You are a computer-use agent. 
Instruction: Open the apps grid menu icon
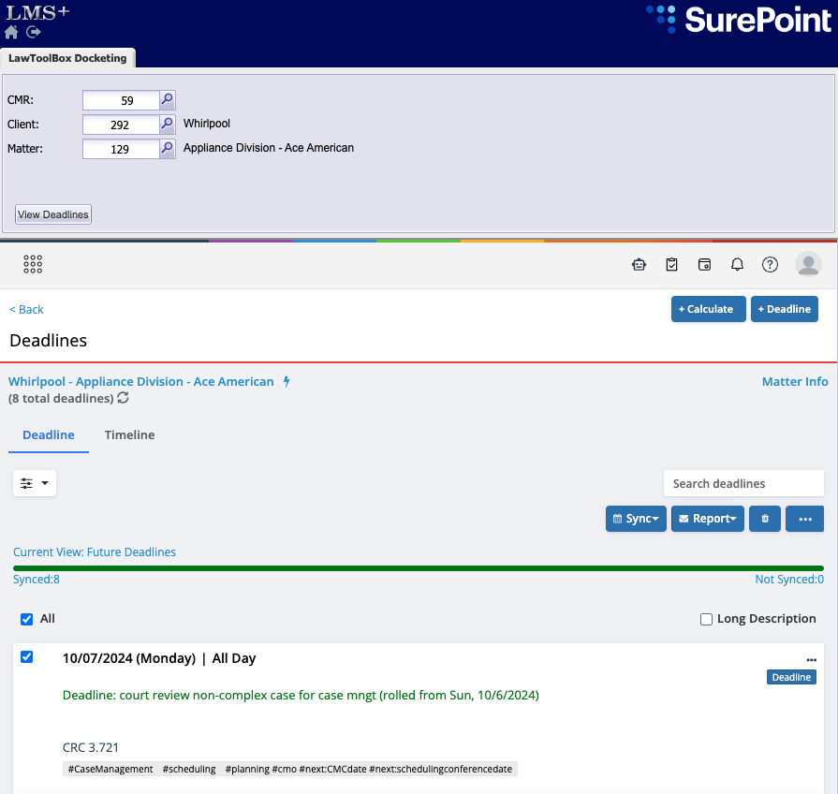point(33,264)
